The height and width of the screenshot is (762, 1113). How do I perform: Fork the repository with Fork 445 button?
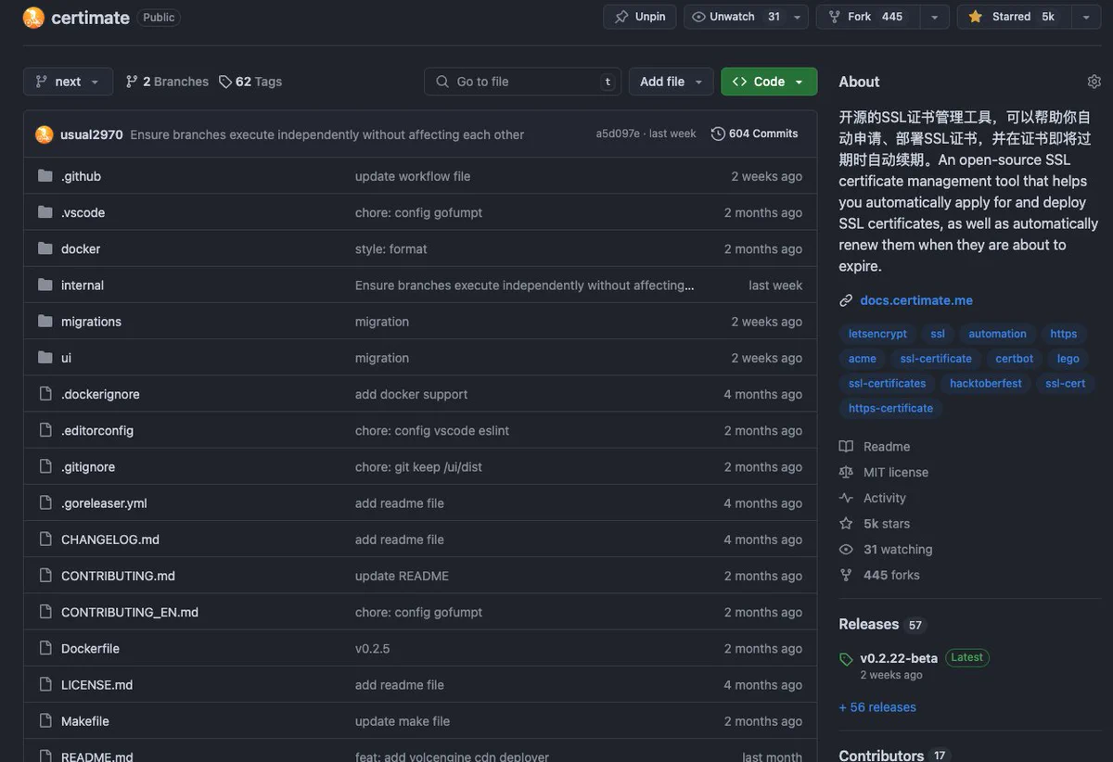click(x=868, y=17)
